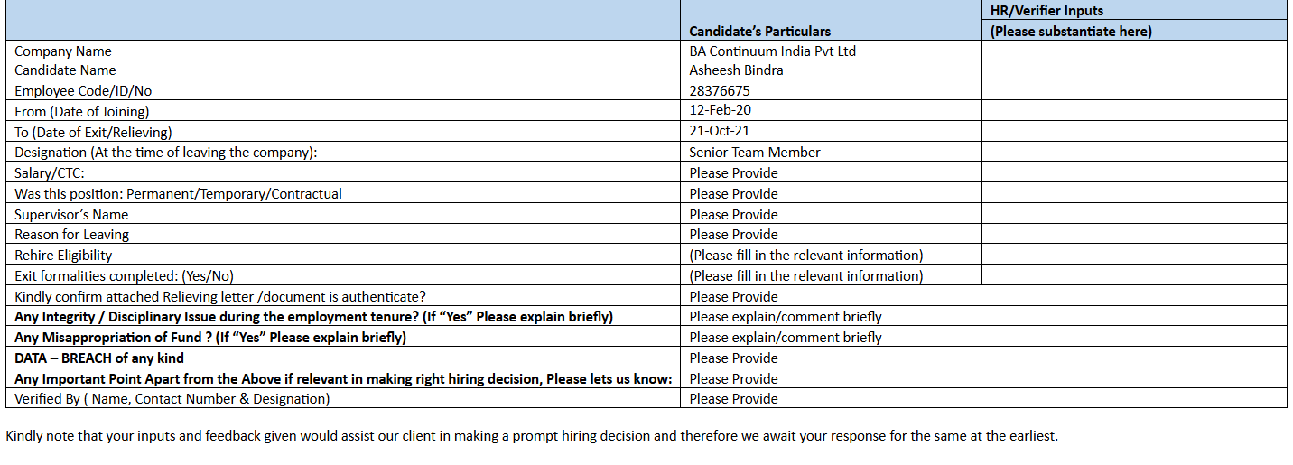Click the empty verifier cell beside Asheesh Bindra

pos(1133,70)
